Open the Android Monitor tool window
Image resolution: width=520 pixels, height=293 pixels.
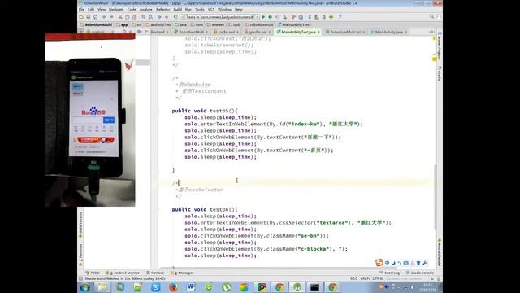click(123, 273)
